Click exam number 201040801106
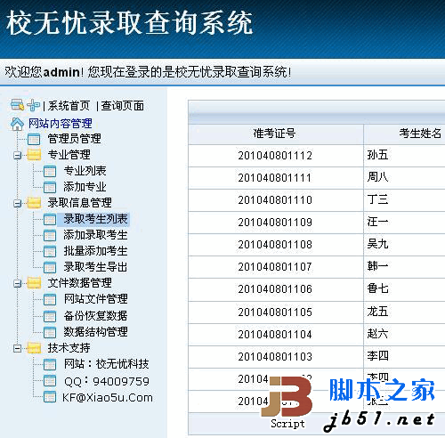Image resolution: width=445 pixels, height=438 pixels. point(275,289)
